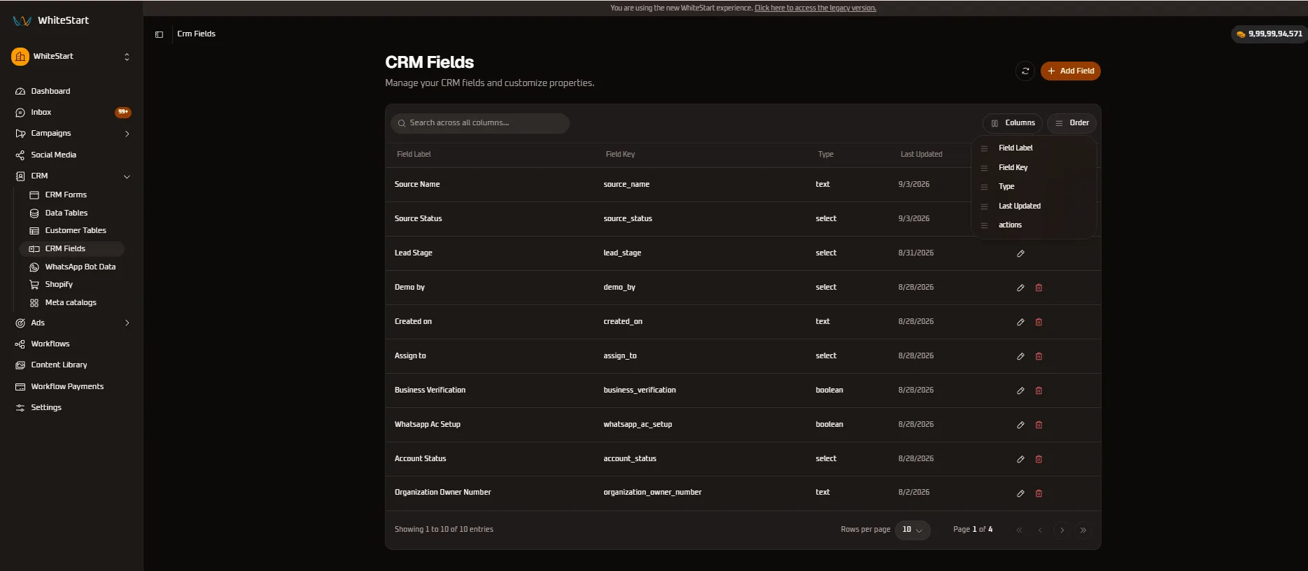Image resolution: width=1308 pixels, height=571 pixels.
Task: Open Content Library in sidebar
Action: [59, 365]
